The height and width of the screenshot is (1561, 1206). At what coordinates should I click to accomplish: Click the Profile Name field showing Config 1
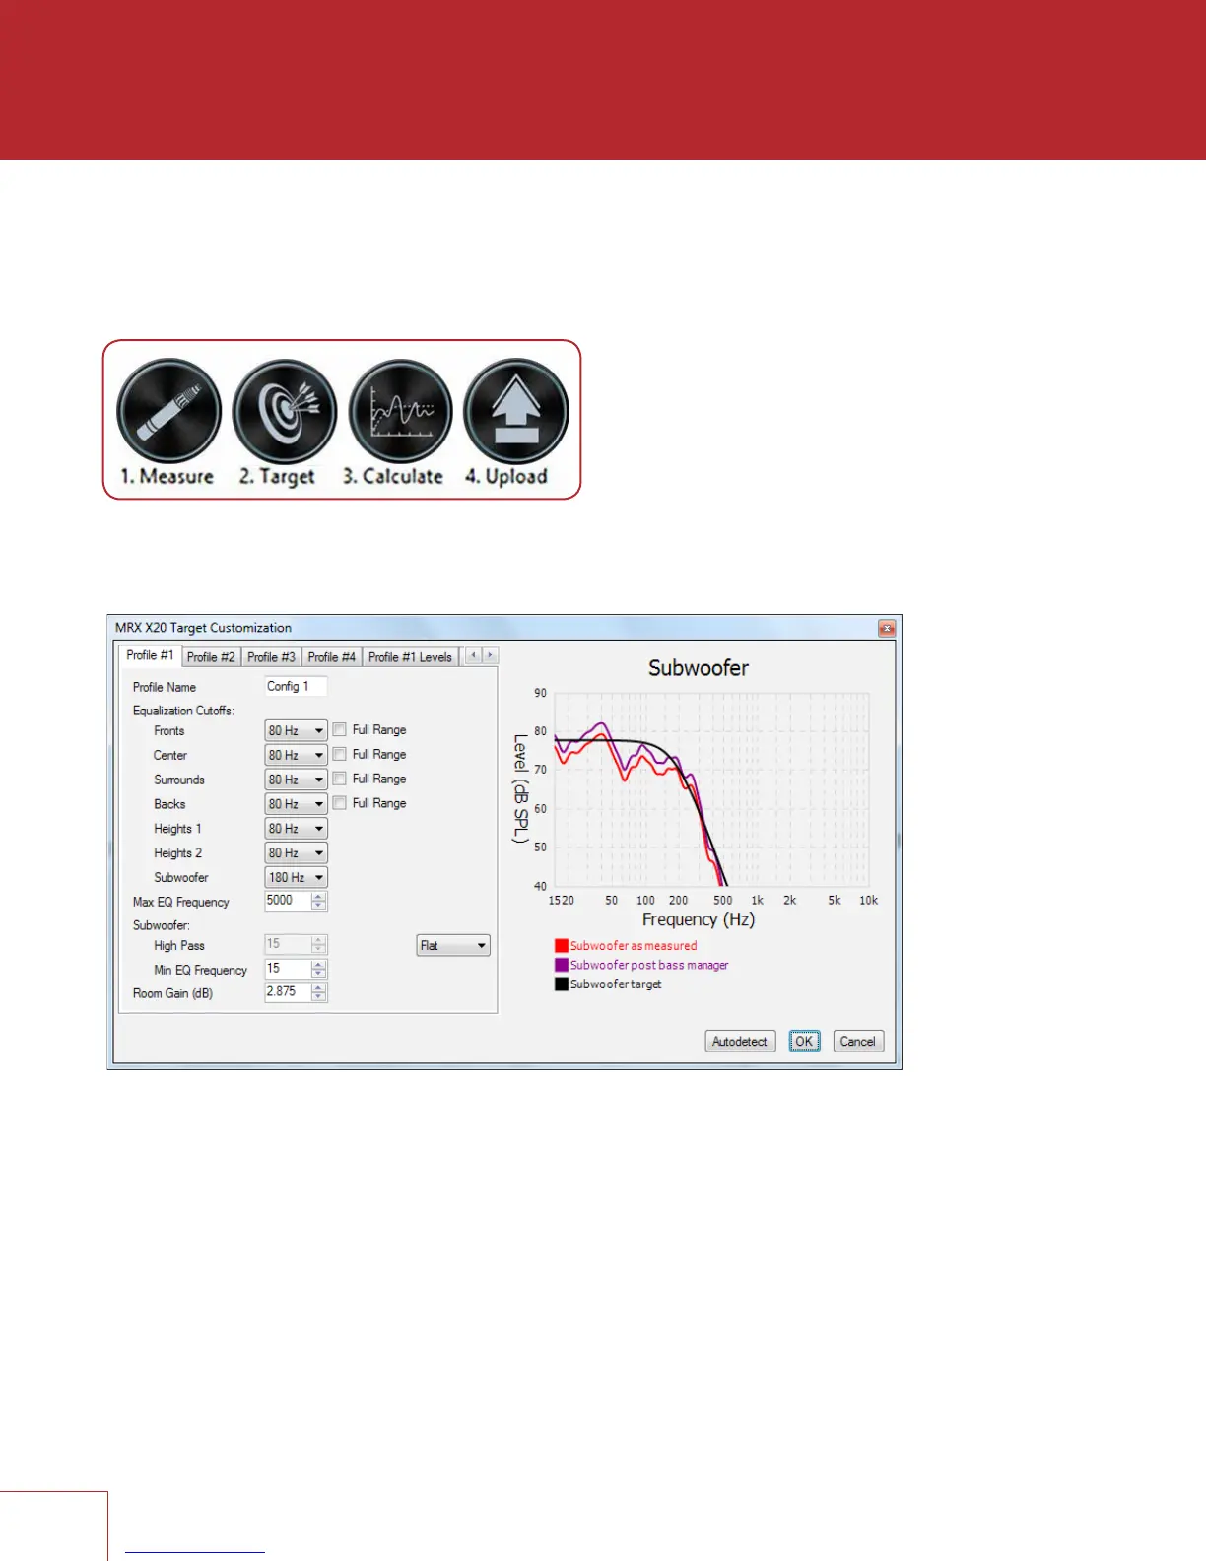pos(296,686)
